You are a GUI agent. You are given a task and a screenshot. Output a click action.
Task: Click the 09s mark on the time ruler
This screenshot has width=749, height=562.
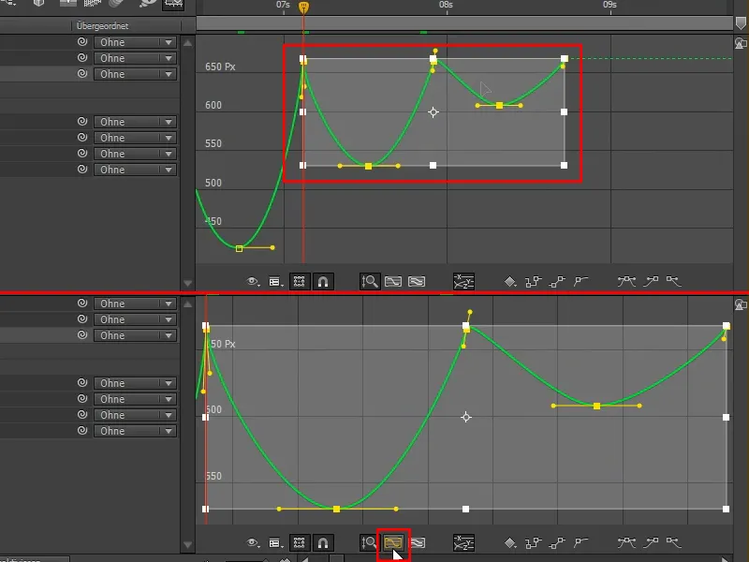[609, 5]
